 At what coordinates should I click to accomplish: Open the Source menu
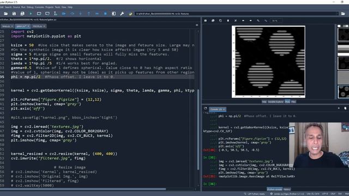pyautogui.click(x=16, y=7)
